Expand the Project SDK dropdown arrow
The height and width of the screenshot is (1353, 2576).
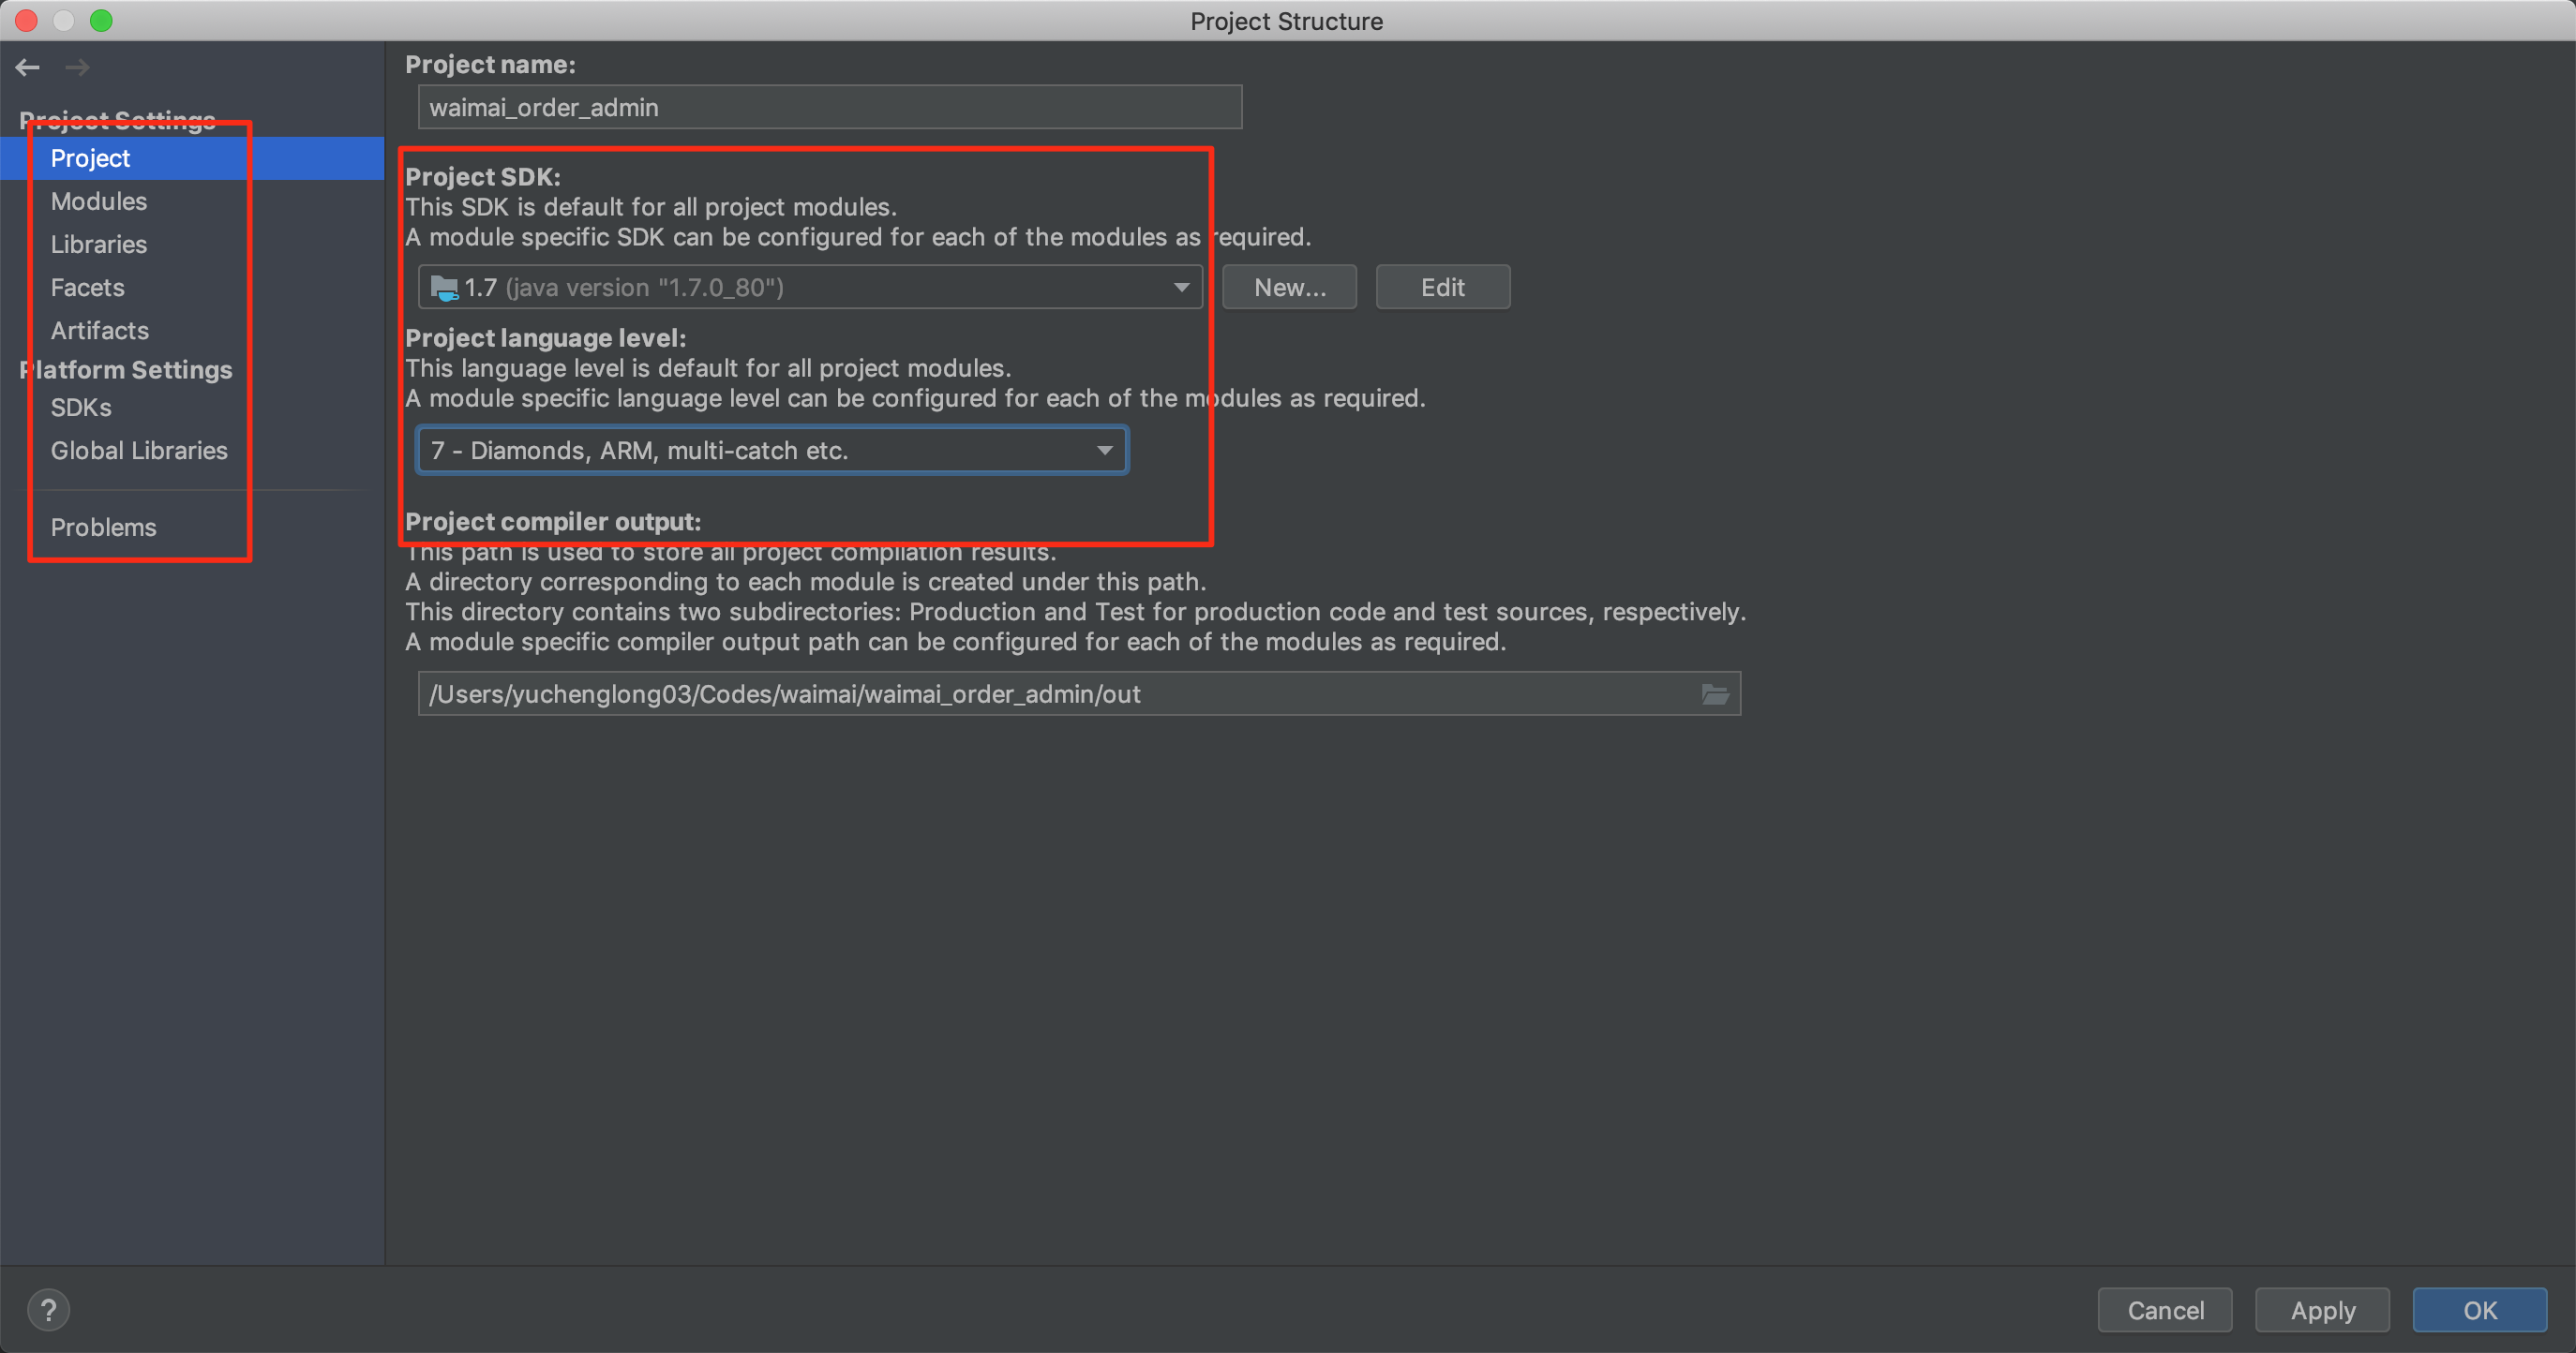click(x=1181, y=288)
